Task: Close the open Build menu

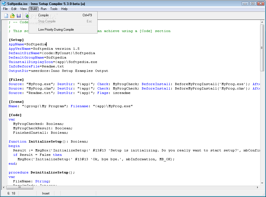Action: click(x=34, y=9)
